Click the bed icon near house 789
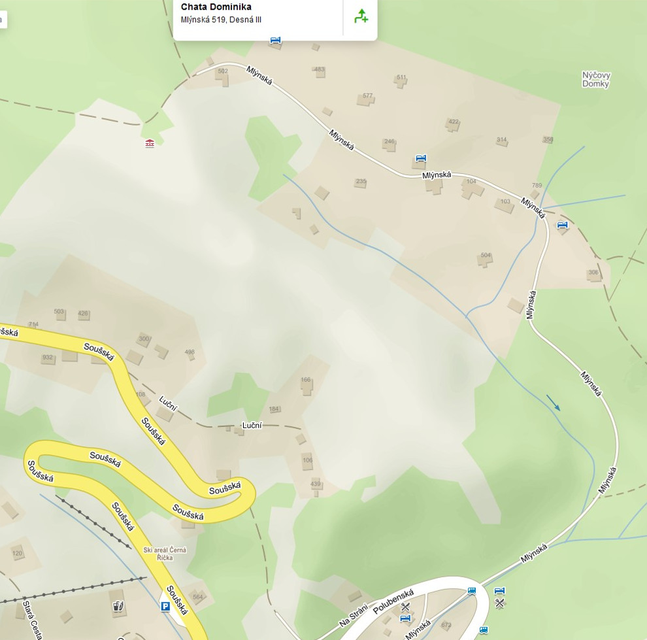 [562, 225]
